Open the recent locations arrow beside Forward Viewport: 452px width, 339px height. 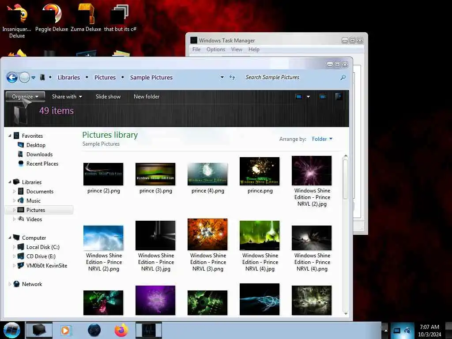pos(34,78)
